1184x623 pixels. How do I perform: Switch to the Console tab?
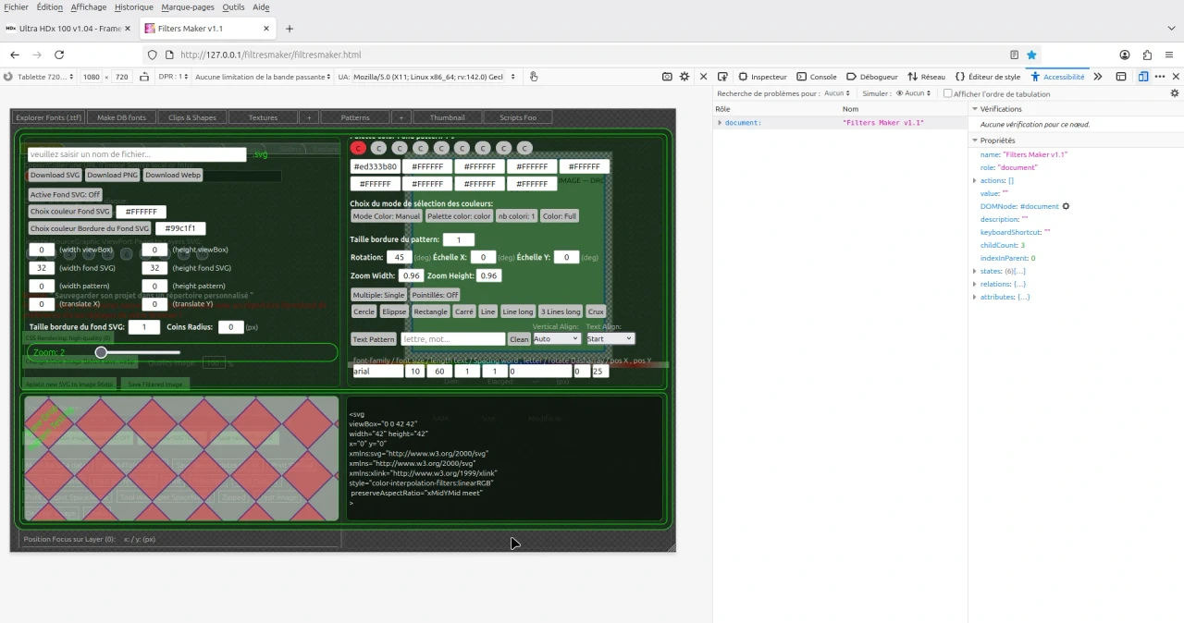pyautogui.click(x=817, y=77)
